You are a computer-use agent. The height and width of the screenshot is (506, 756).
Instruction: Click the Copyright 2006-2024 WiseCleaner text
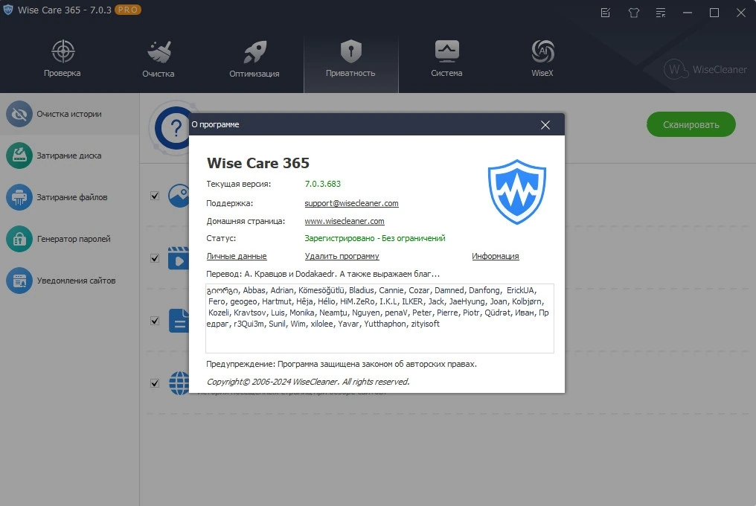coord(307,382)
